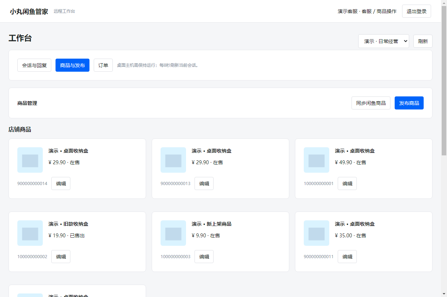447x297 pixels.
Task: Click the ¥ 49.90 · 在售 price text
Action: click(x=350, y=162)
